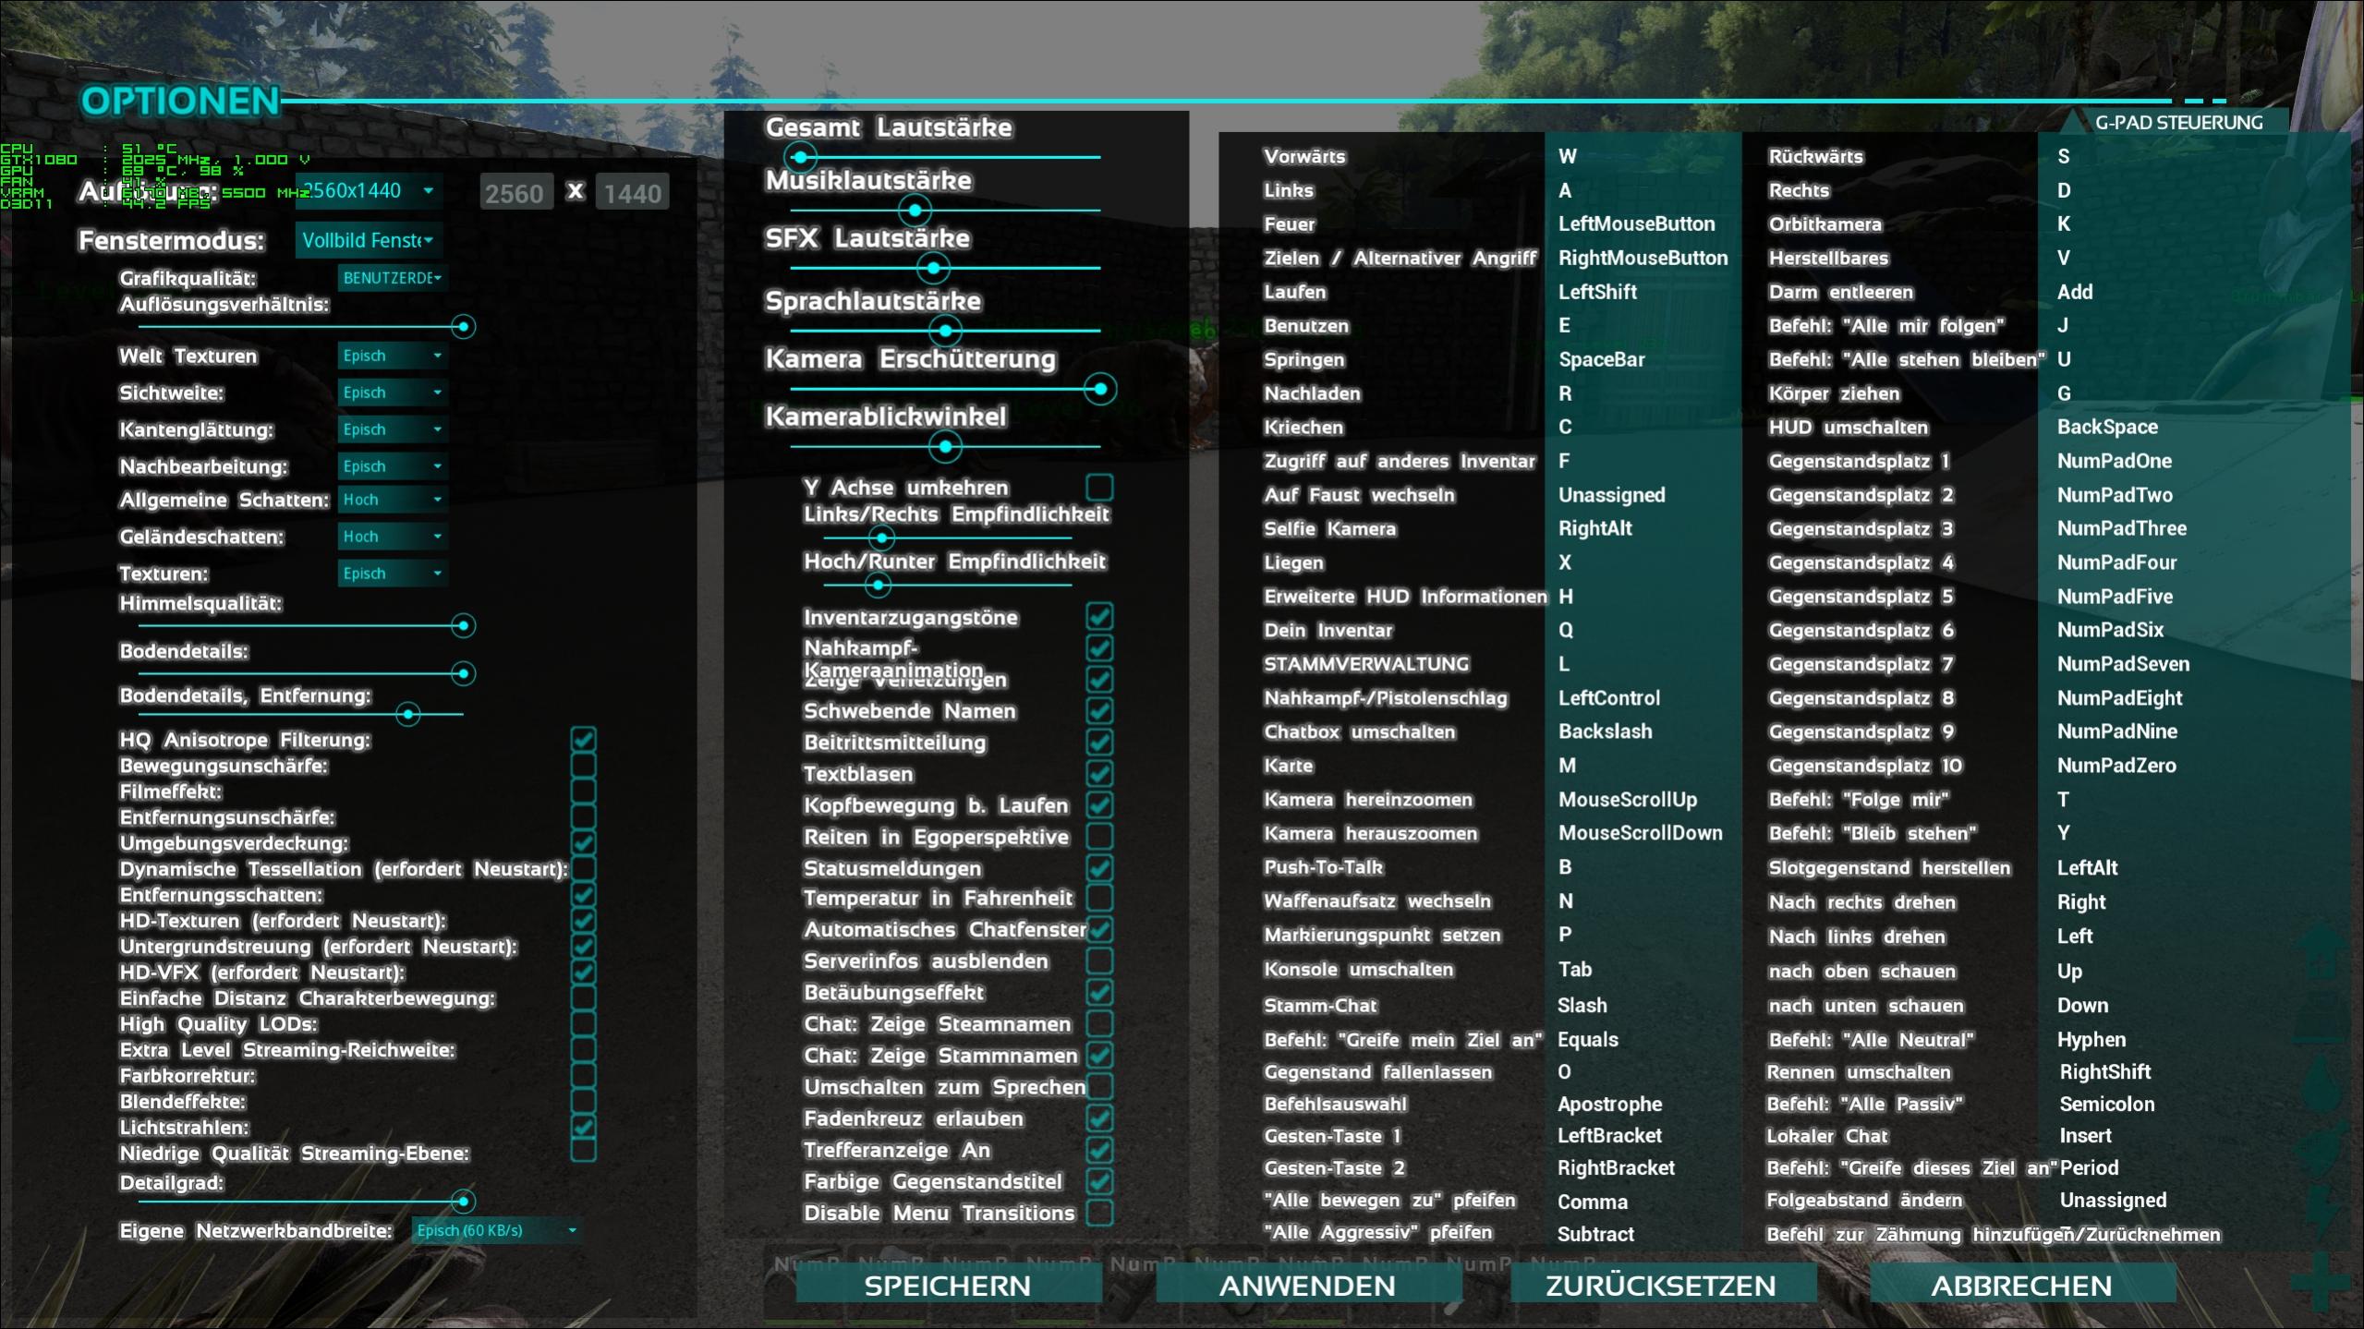This screenshot has width=2364, height=1329.
Task: Click the Gesamt Lautstärke slider handle
Action: (x=801, y=157)
